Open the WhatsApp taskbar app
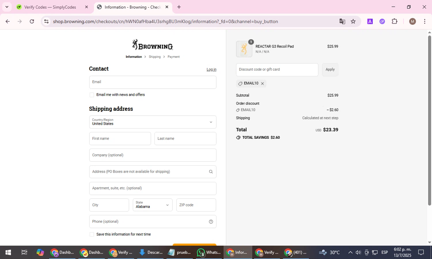 tap(209, 252)
